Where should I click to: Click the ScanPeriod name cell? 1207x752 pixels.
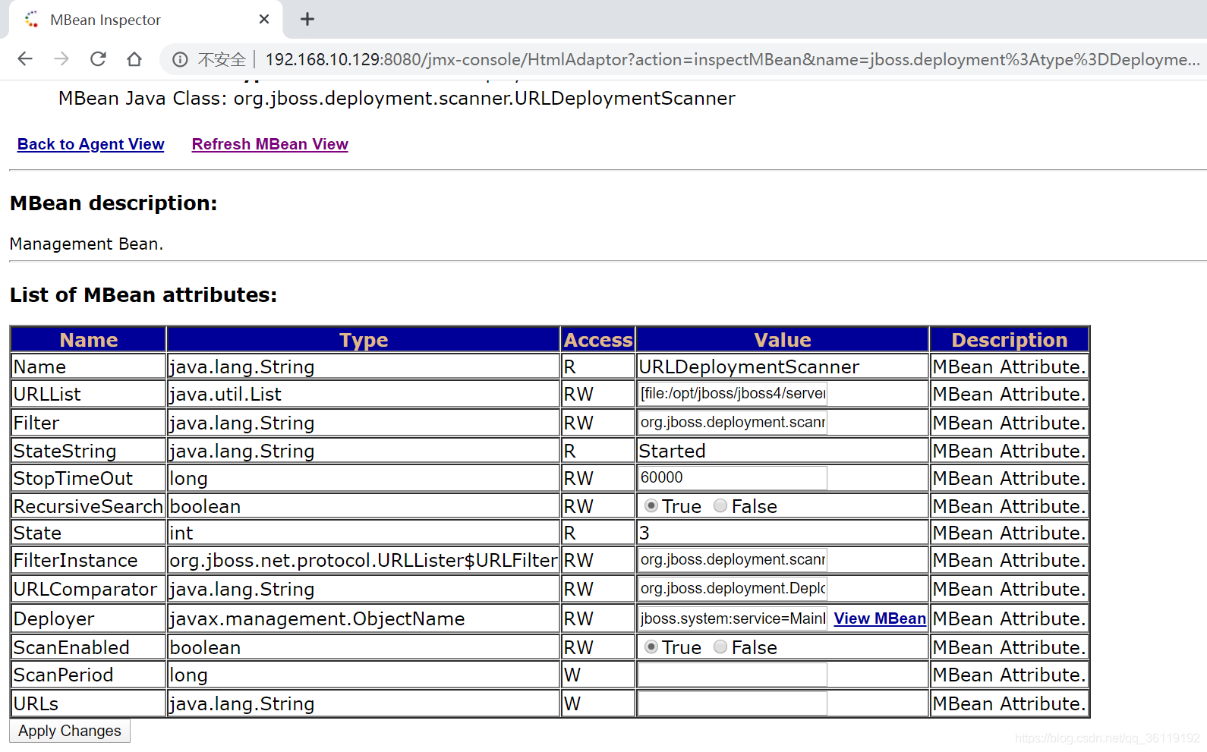[x=89, y=675]
